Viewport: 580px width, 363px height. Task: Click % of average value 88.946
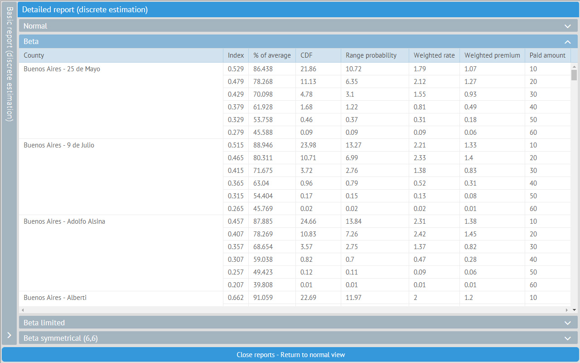tap(263, 145)
